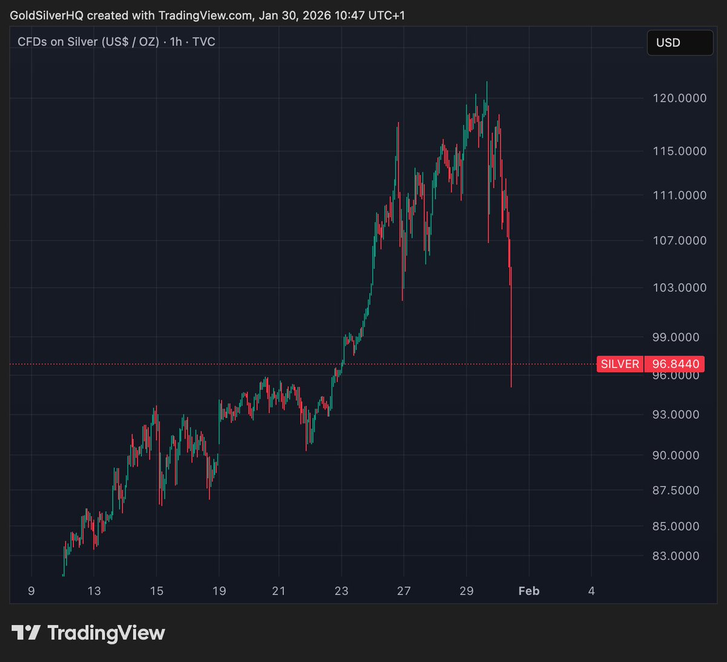The width and height of the screenshot is (727, 662).
Task: Click the chart title 'CFDs on Silver (US$ / OZ)'
Action: point(88,42)
